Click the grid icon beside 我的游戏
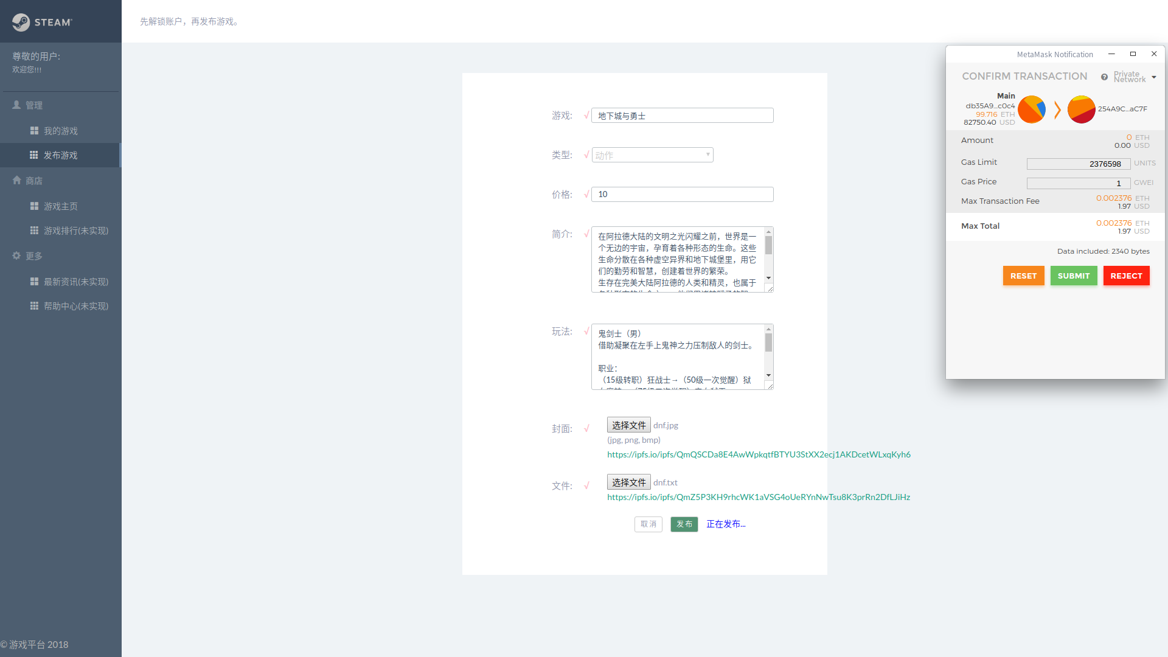The width and height of the screenshot is (1168, 657). (34, 131)
